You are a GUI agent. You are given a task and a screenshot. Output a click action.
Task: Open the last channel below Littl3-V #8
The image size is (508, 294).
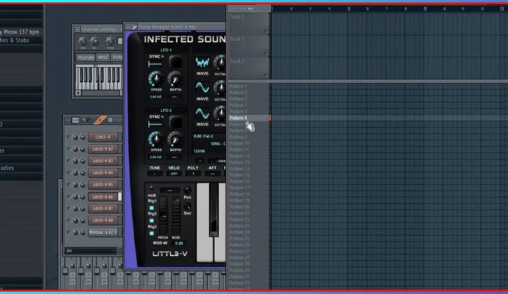[x=103, y=232]
